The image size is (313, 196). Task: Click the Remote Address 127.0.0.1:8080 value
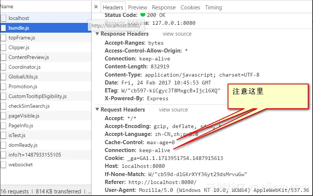click(x=174, y=23)
